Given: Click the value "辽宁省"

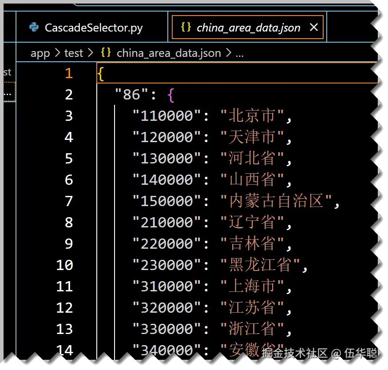Looking at the screenshot, I should 252,222.
